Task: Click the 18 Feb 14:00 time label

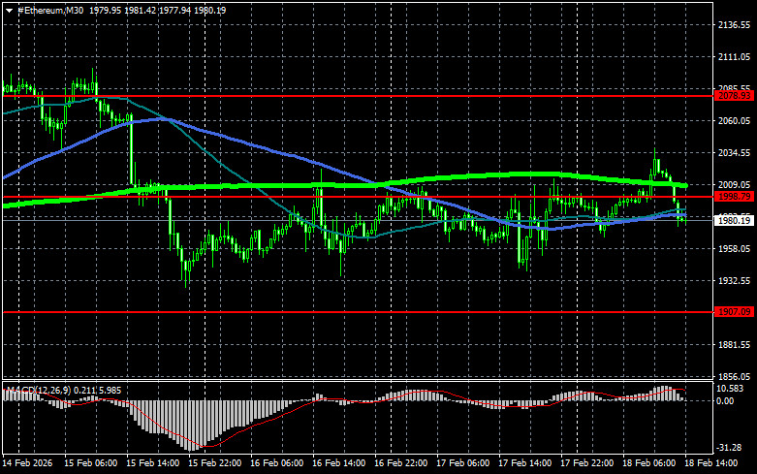Action: (711, 463)
